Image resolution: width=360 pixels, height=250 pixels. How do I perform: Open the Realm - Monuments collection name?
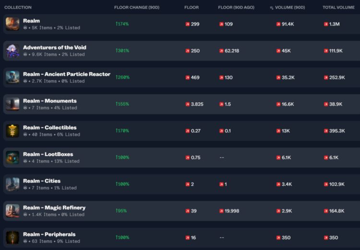pyautogui.click(x=50, y=101)
